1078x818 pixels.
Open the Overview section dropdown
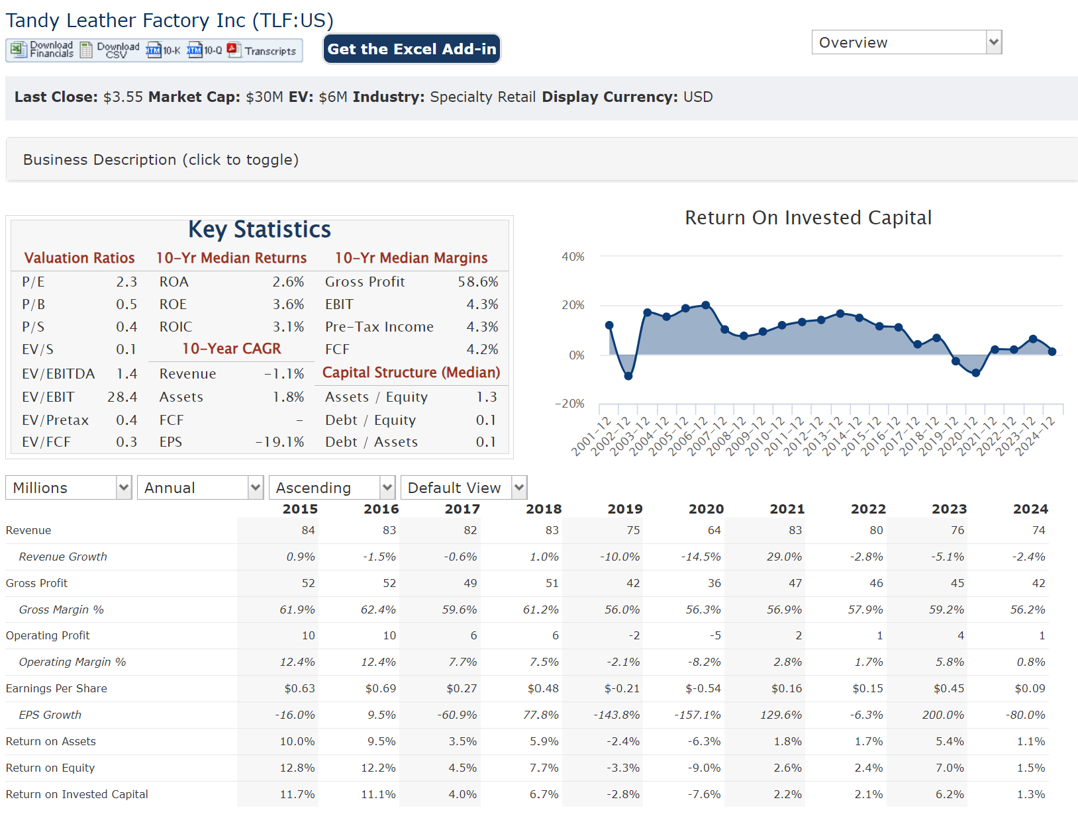click(x=906, y=42)
